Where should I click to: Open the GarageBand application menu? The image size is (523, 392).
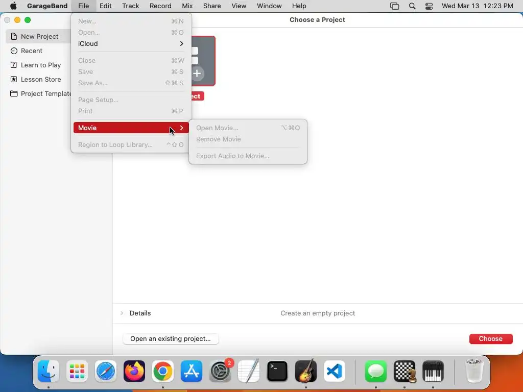(47, 6)
